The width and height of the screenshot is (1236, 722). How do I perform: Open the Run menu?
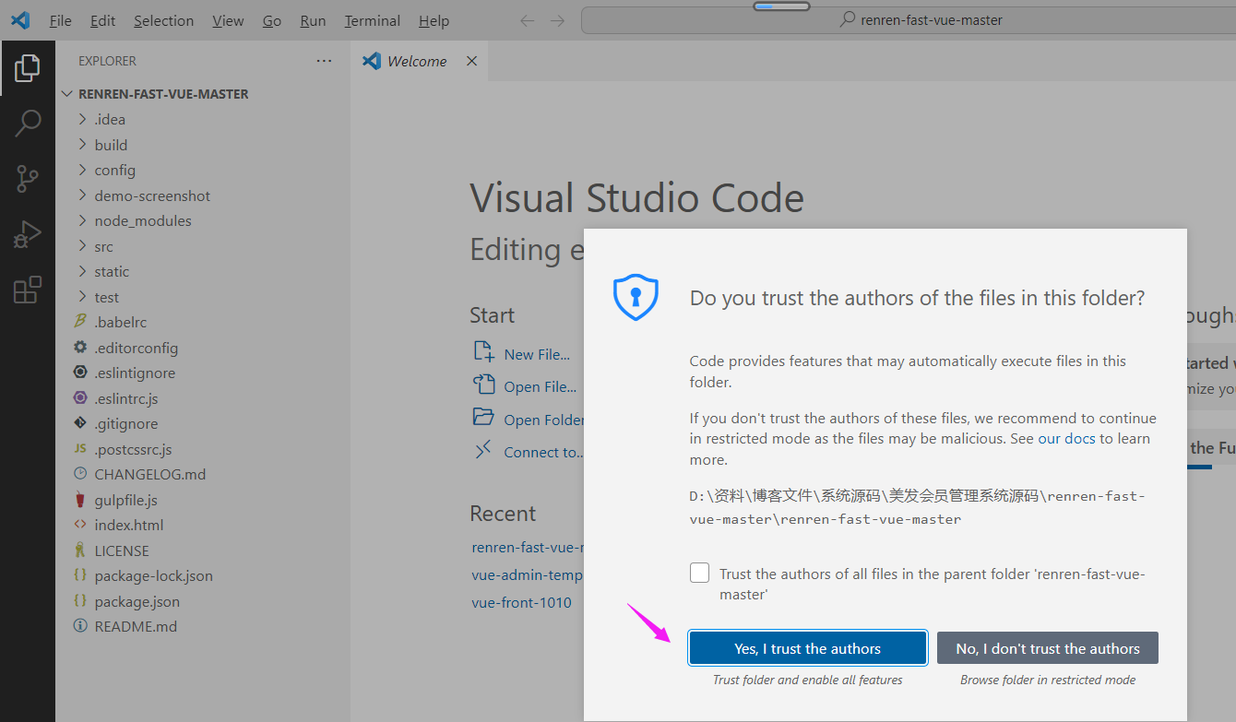[314, 20]
